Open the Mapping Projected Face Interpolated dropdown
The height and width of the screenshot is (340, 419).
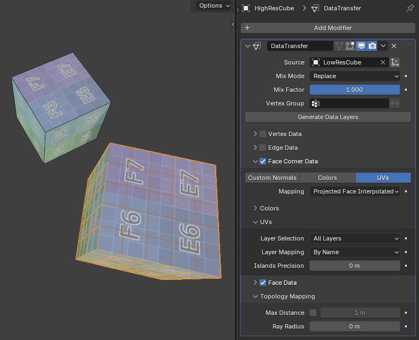coord(355,191)
